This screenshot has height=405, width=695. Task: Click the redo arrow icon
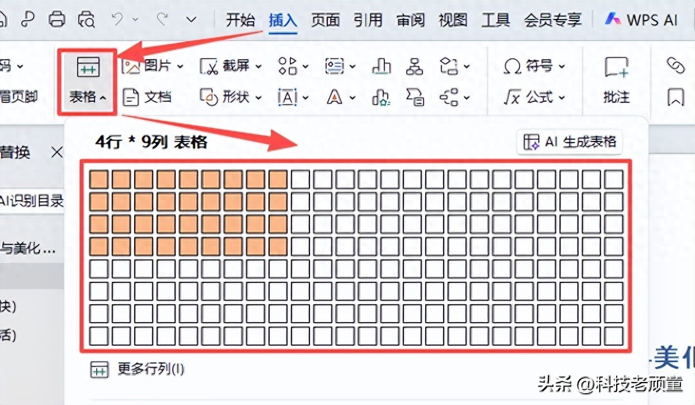163,19
